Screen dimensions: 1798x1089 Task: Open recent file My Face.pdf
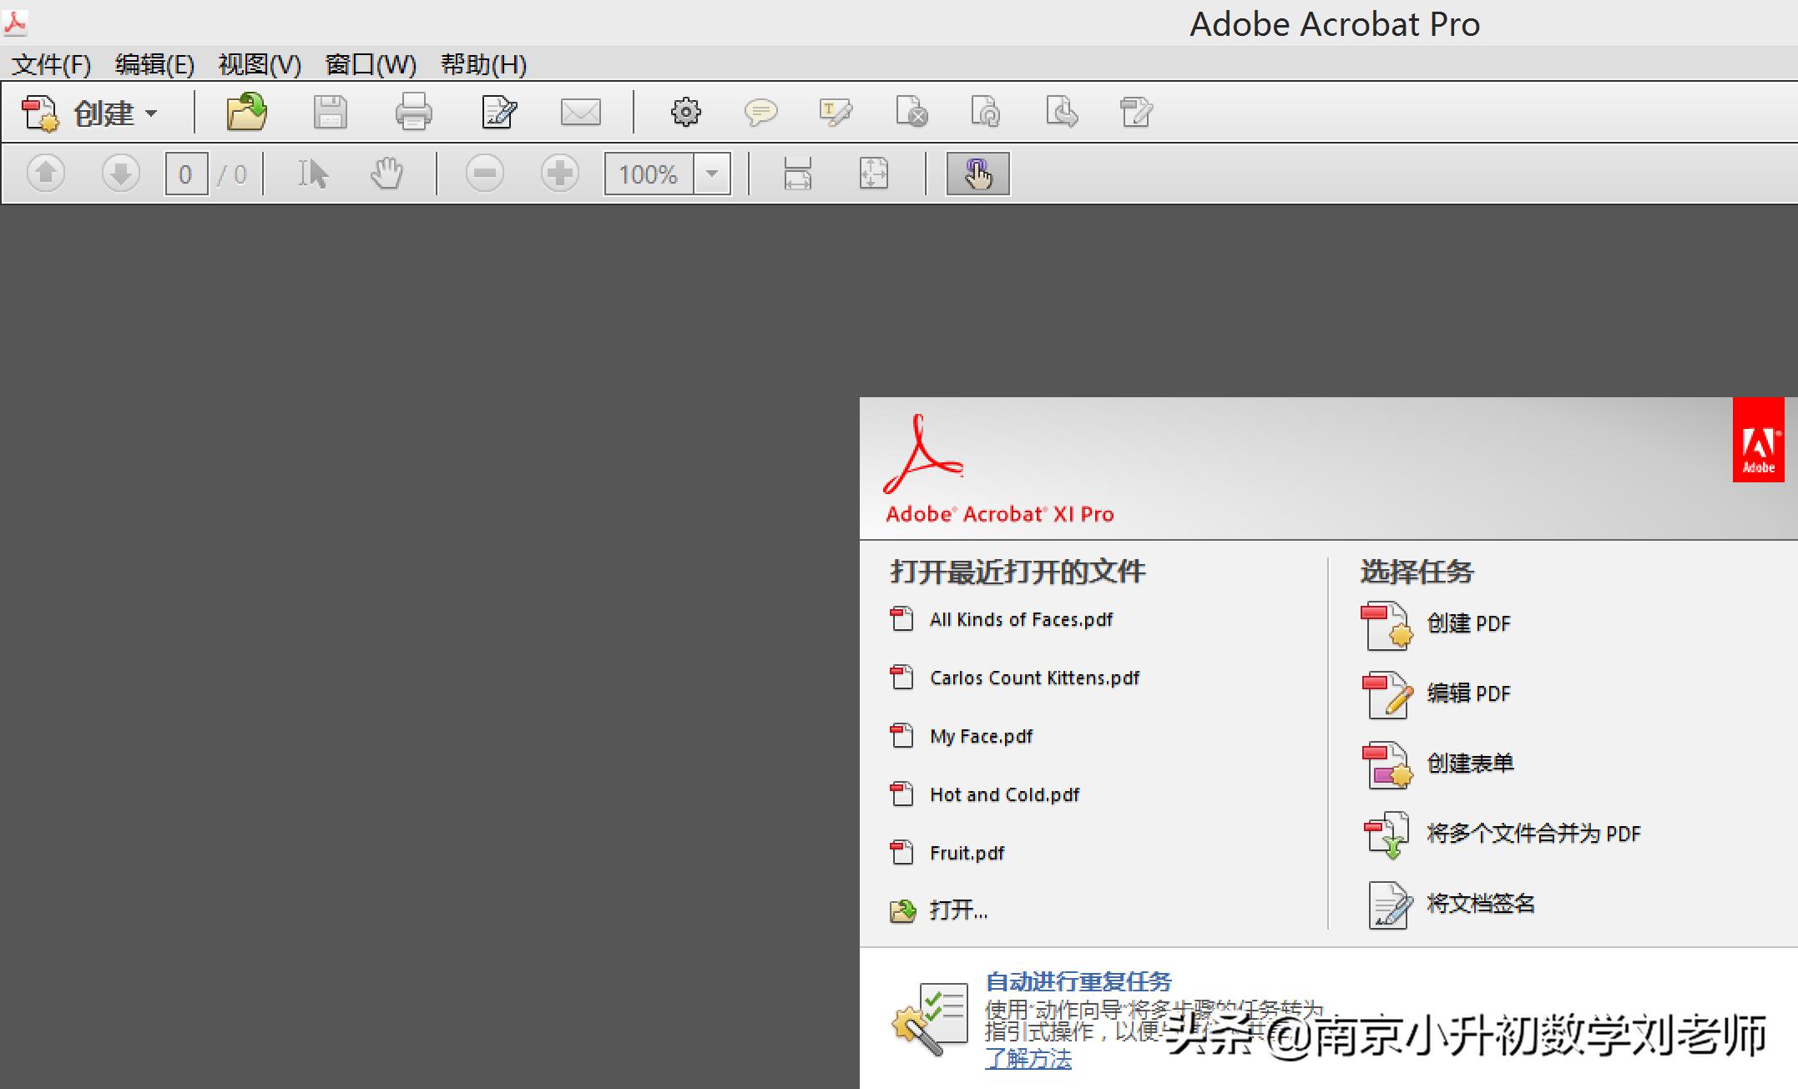click(980, 736)
